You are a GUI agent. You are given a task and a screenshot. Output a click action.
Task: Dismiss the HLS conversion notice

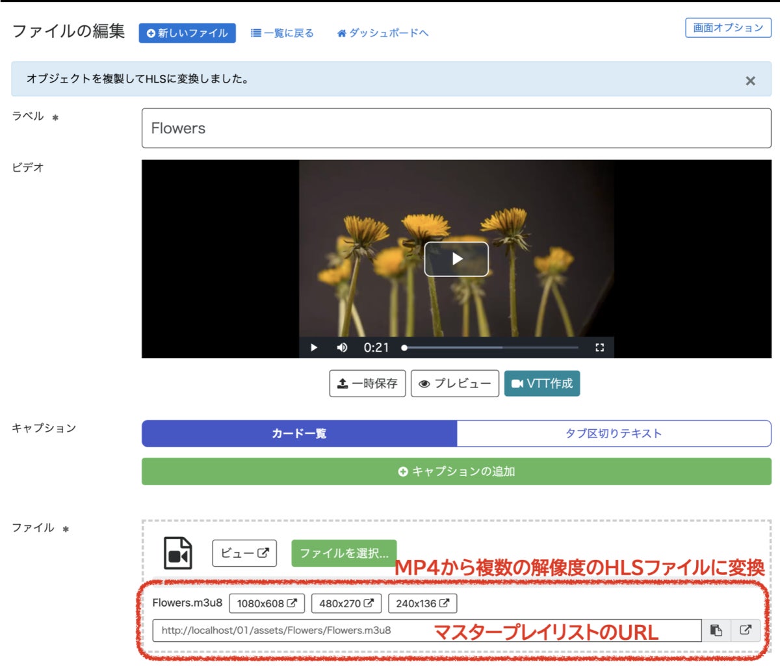click(x=750, y=81)
